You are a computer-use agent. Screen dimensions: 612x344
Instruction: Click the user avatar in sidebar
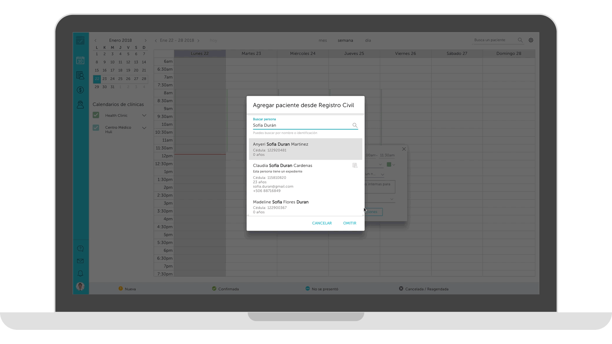[80, 286]
